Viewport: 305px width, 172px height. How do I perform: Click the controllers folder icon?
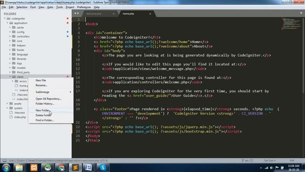tap(14, 36)
